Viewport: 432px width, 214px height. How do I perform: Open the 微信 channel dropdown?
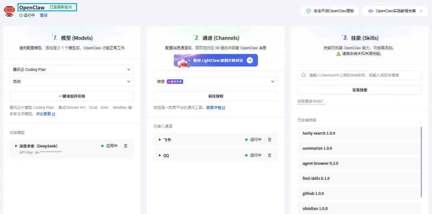click(x=216, y=81)
